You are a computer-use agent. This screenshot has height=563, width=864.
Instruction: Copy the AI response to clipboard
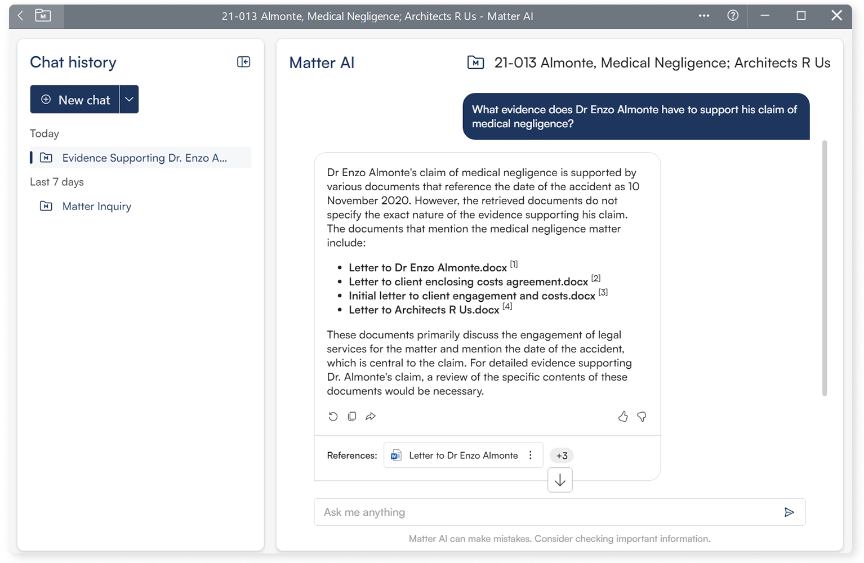tap(352, 417)
